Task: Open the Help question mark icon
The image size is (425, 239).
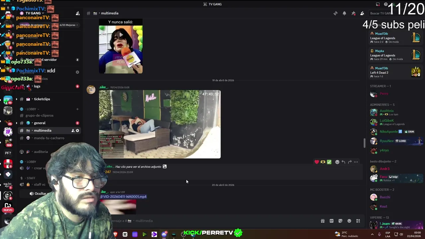Action: point(385,4)
